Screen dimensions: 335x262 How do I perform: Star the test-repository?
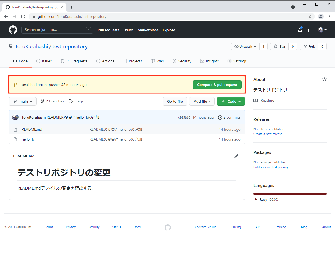pos(279,46)
